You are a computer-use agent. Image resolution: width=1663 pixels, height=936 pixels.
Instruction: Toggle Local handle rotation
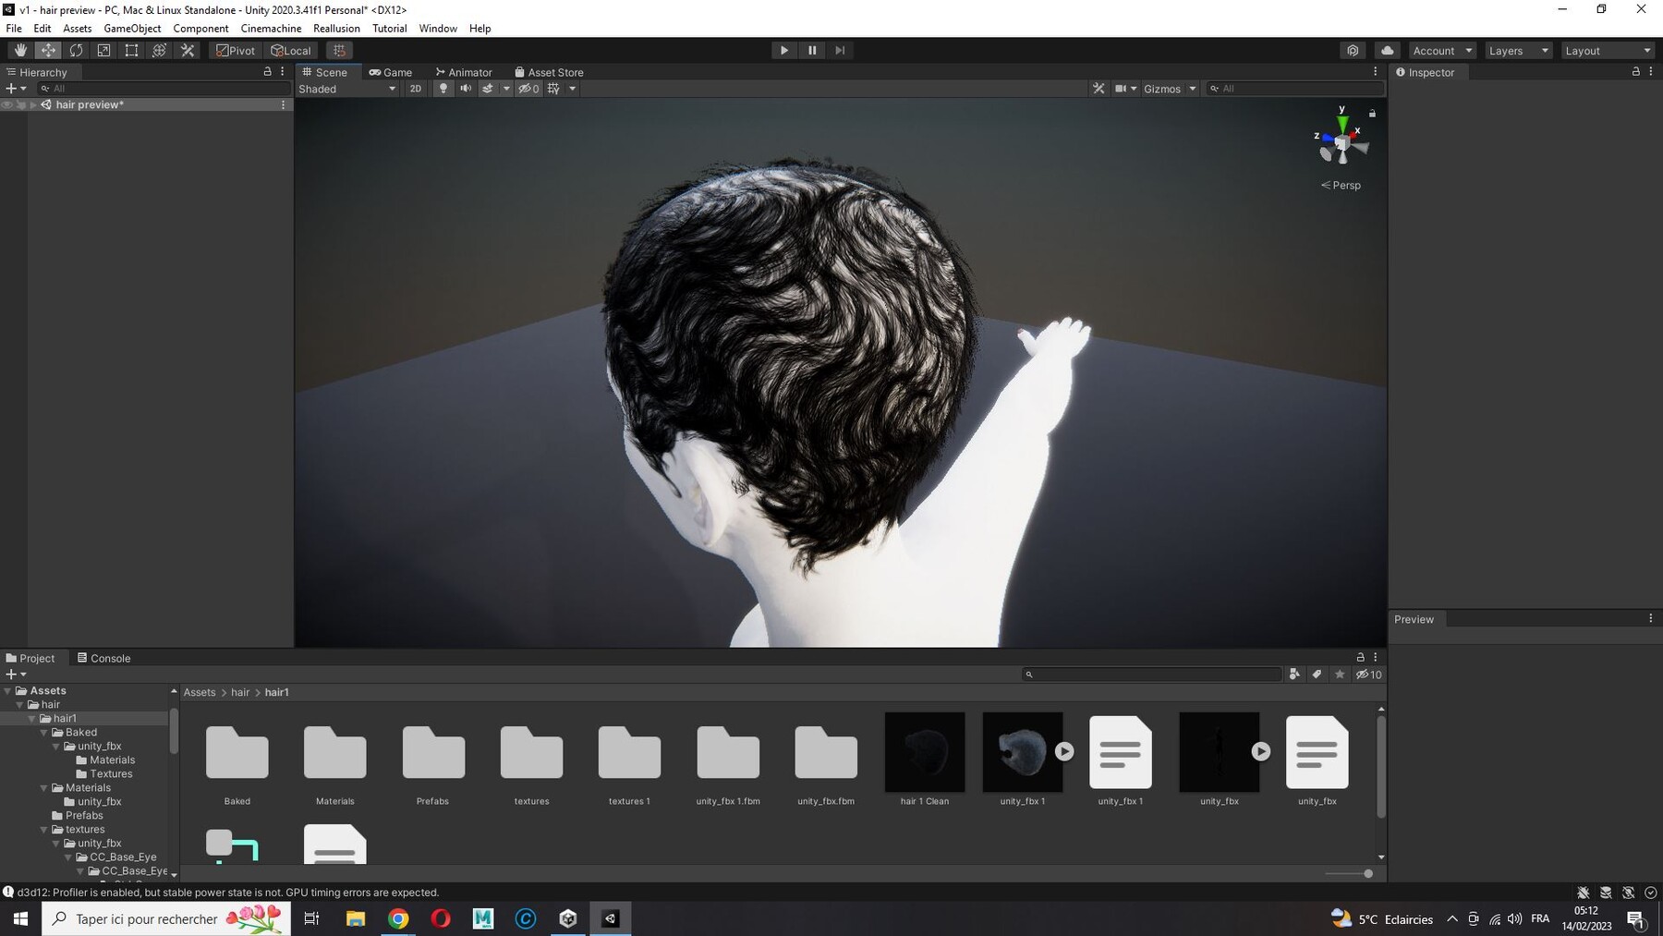(291, 51)
